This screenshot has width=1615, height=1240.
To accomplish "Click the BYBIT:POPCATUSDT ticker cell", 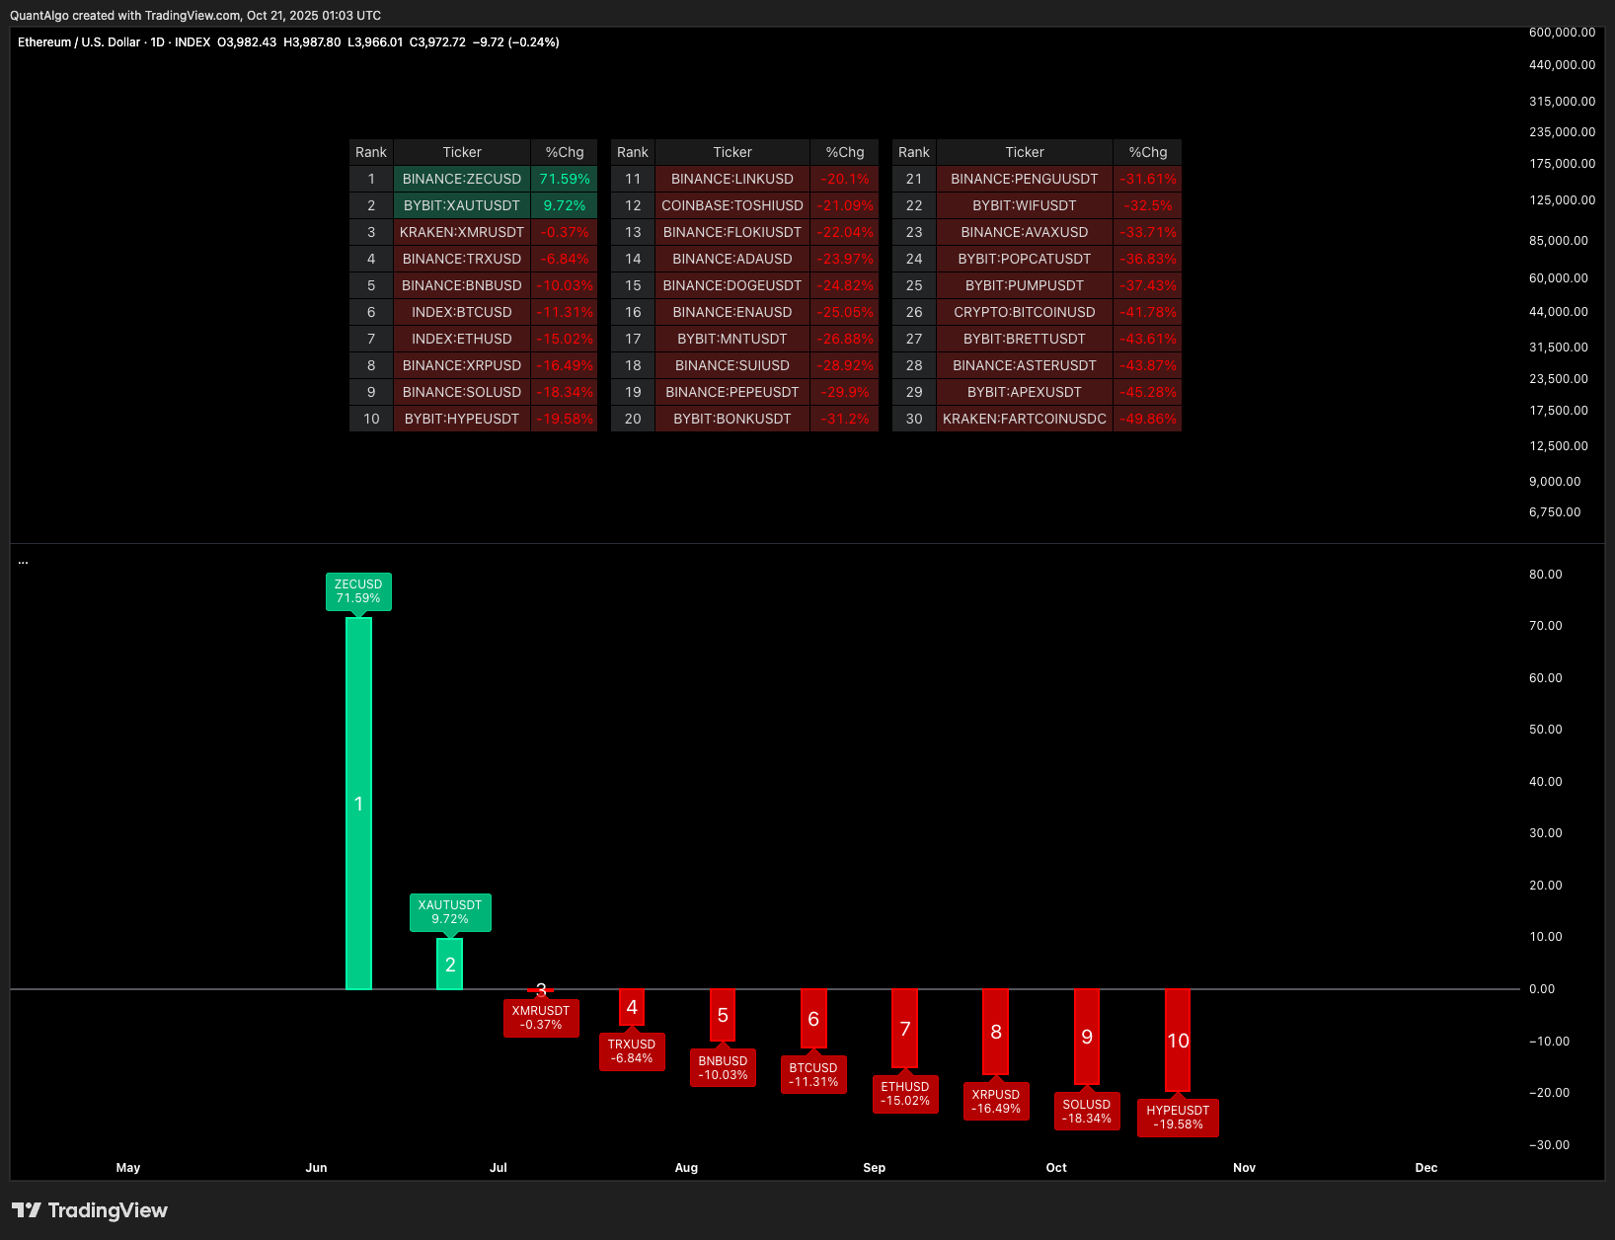I will (1025, 259).
